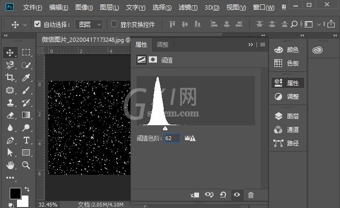This screenshot has width=340, height=208.
Task: Toggle adjustment layer visibility eye icon
Action: pyautogui.click(x=237, y=195)
